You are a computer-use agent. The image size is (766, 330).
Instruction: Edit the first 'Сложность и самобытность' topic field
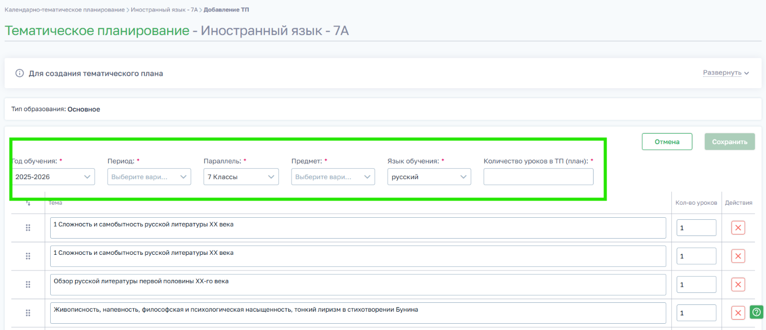point(358,228)
